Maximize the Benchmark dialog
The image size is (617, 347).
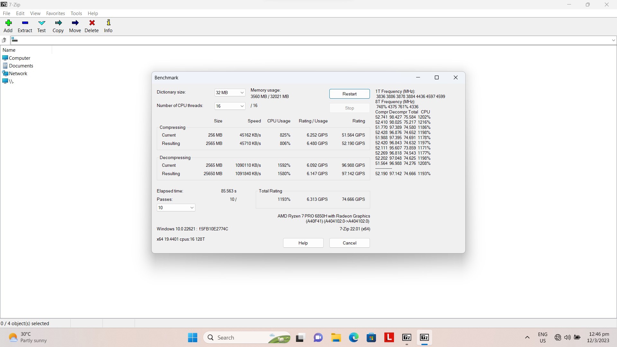[437, 77]
